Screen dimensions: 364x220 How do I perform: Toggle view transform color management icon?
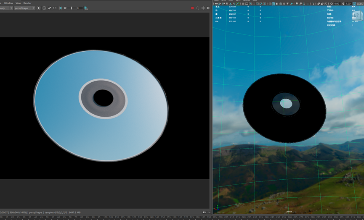coord(354,4)
